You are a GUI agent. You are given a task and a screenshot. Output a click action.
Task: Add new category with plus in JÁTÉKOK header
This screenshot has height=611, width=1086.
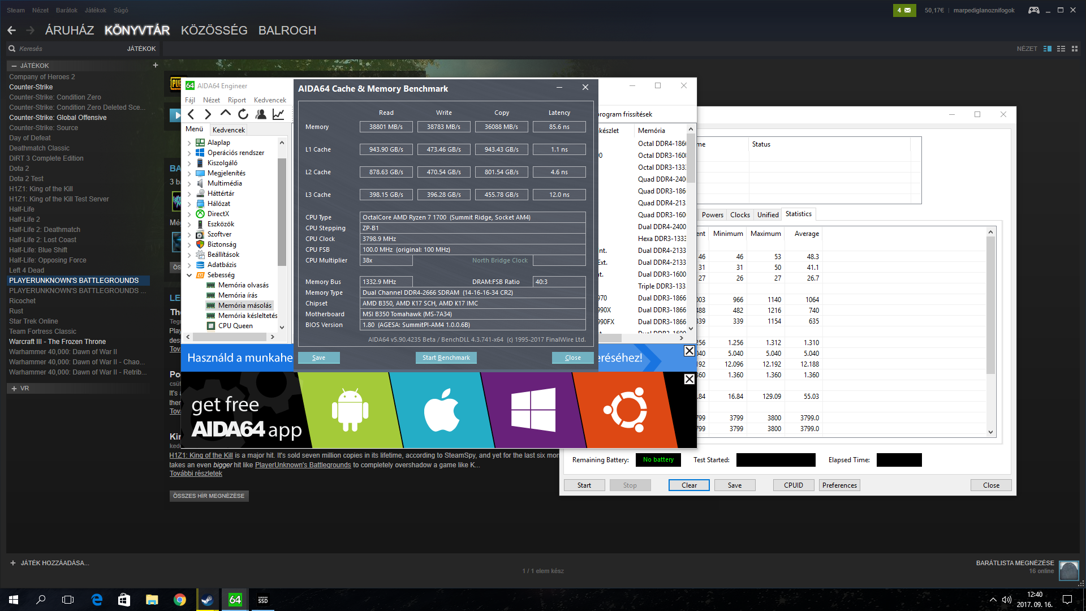155,65
